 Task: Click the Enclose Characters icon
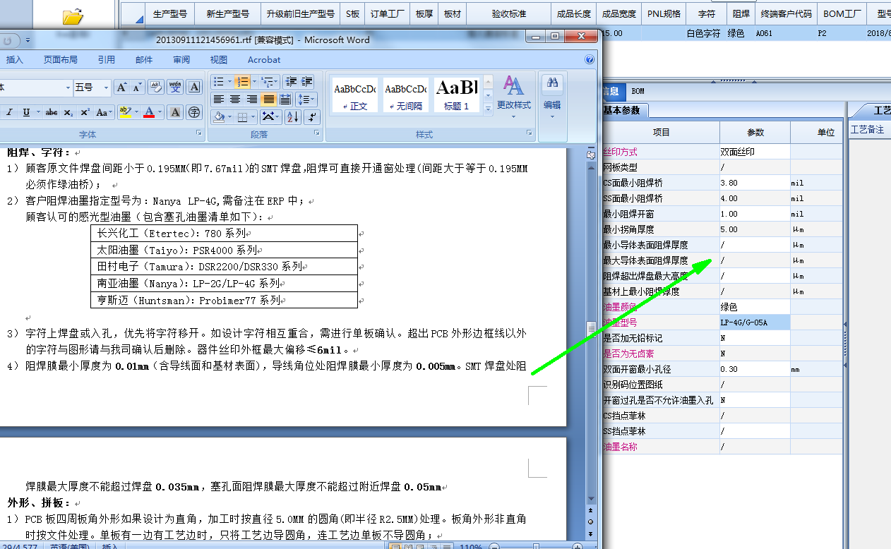[194, 112]
